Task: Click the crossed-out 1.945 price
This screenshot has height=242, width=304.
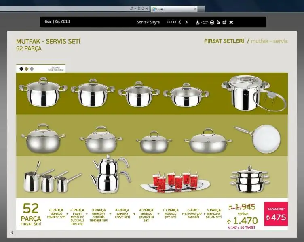Action: coord(242,207)
